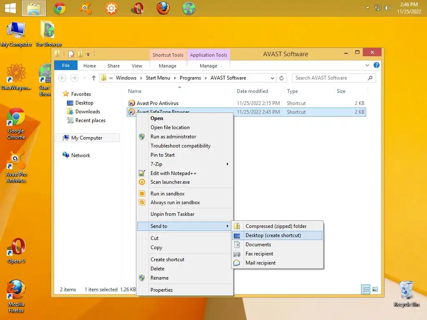Viewport: 427px width, 320px height.
Task: Select Network in navigation pane
Action: (80, 155)
